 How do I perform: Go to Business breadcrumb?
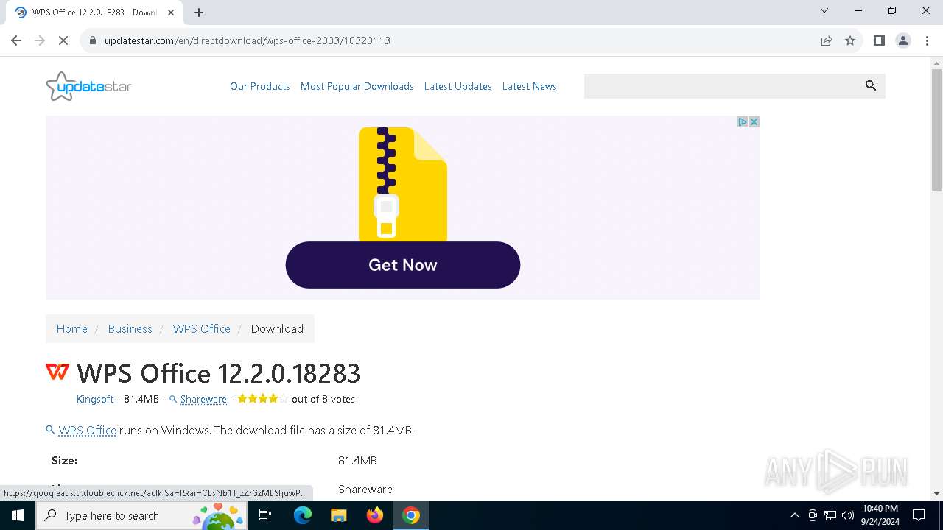(x=130, y=328)
